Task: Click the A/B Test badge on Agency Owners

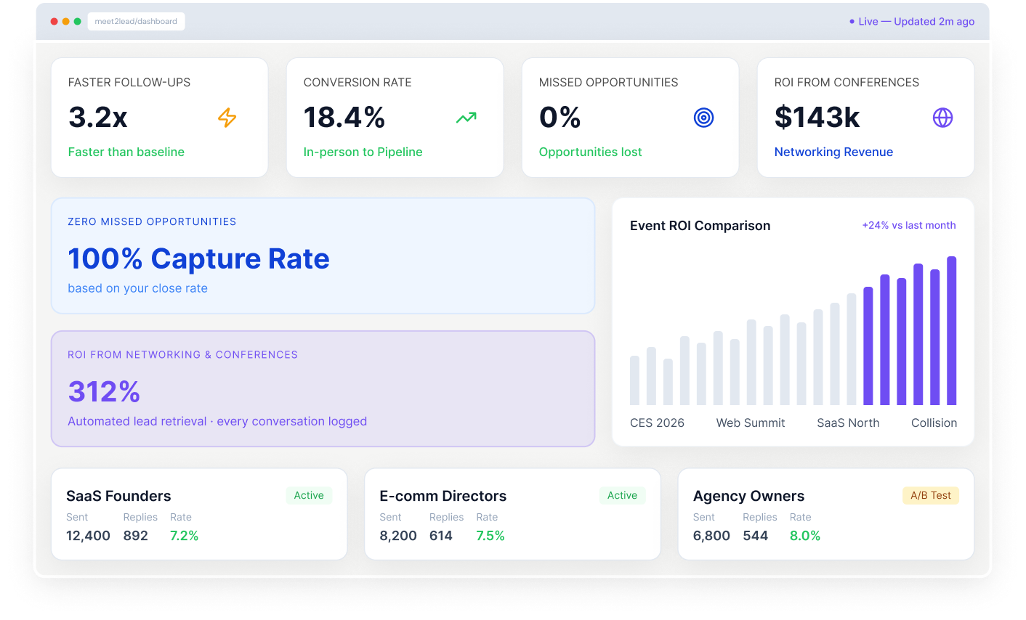Action: click(931, 495)
